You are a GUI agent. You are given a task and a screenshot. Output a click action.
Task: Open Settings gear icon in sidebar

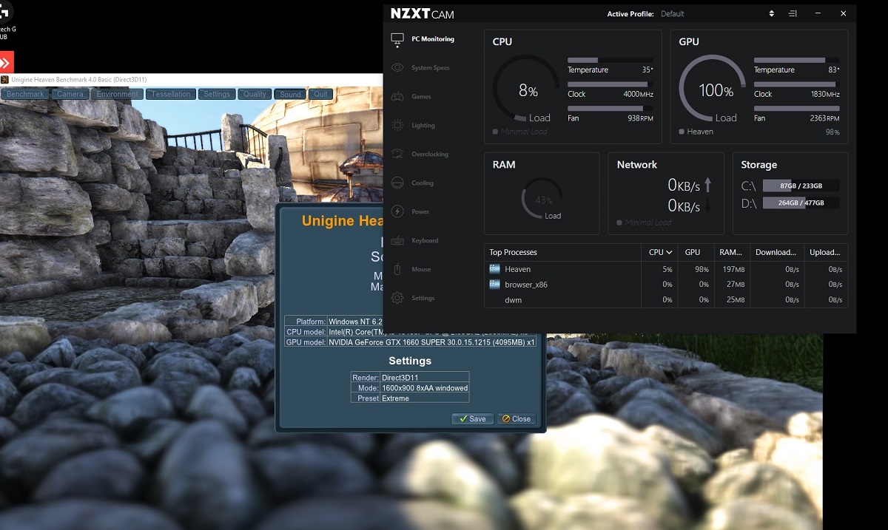tap(397, 299)
